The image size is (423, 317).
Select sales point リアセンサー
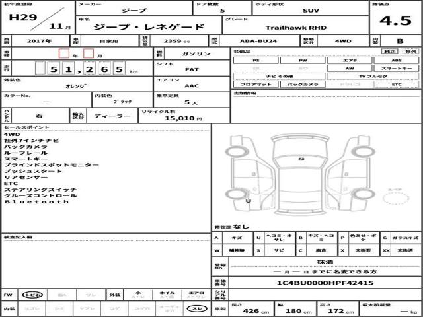coord(26,178)
